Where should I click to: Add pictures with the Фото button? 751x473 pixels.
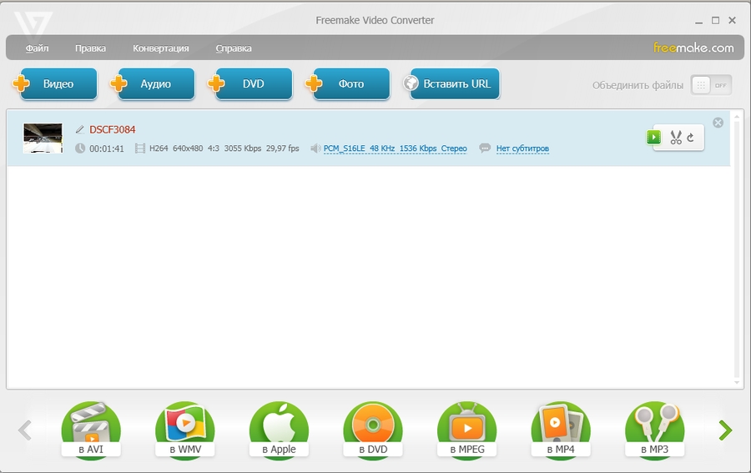pos(348,83)
